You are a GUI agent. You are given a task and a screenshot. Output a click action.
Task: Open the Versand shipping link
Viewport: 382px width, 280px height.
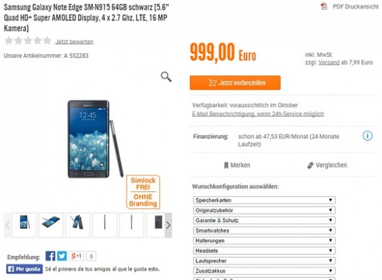pyautogui.click(x=329, y=63)
